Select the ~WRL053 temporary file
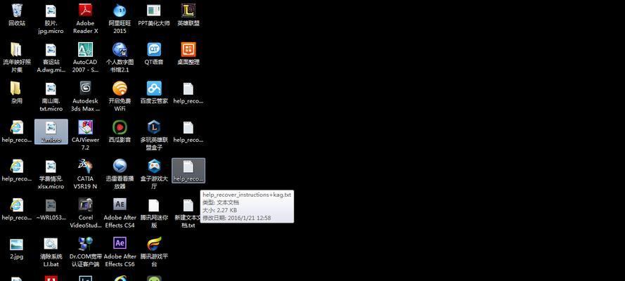This screenshot has width=625, height=281. 51,209
